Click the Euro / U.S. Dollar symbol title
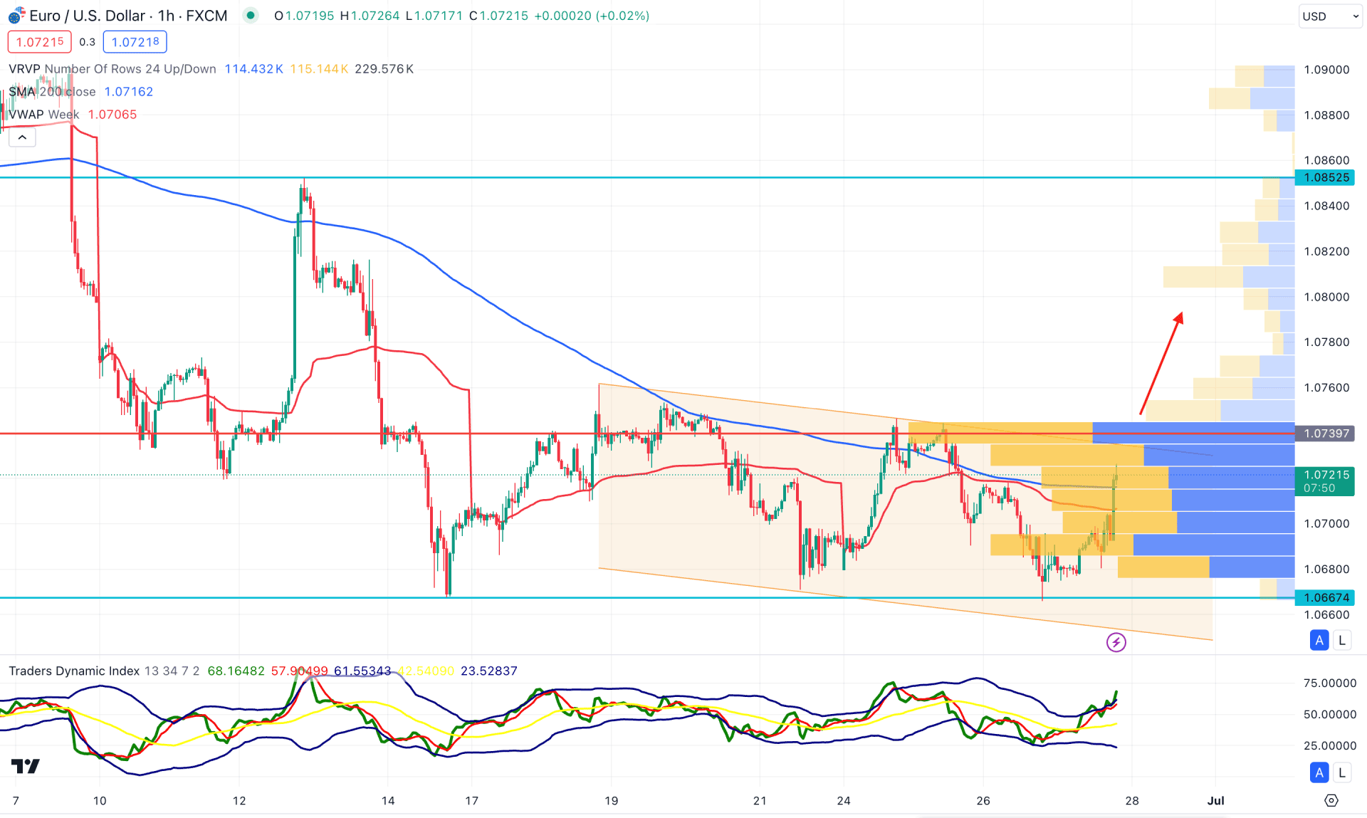This screenshot has height=818, width=1367. tap(128, 16)
